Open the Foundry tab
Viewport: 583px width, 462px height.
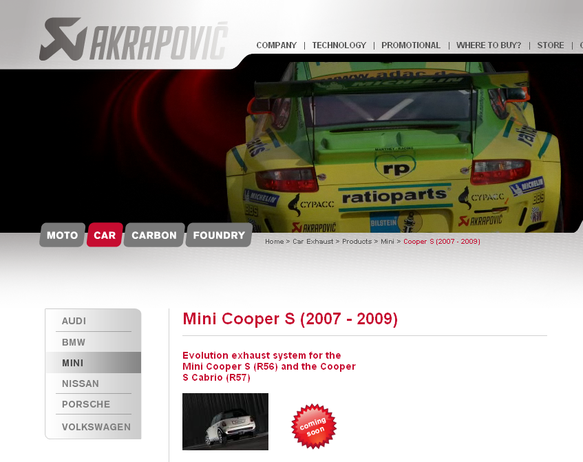pos(219,235)
